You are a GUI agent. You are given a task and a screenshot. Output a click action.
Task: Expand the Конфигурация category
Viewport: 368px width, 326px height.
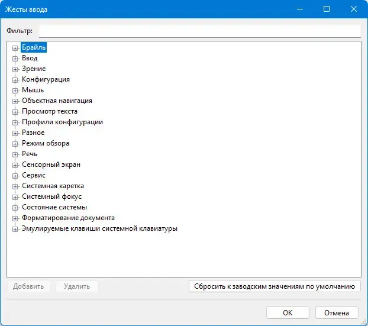click(x=15, y=80)
